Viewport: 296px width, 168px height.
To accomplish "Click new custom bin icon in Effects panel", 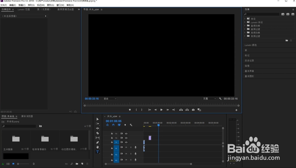I will click(287, 40).
